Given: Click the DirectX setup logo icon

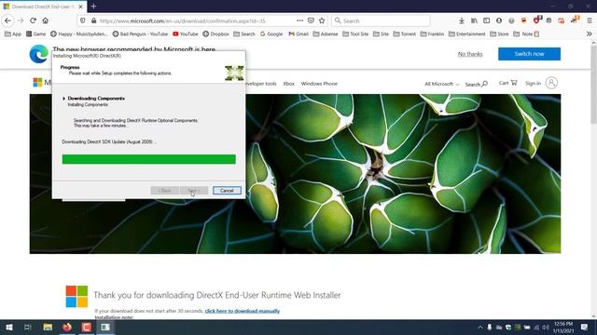Looking at the screenshot, I should click(x=234, y=74).
